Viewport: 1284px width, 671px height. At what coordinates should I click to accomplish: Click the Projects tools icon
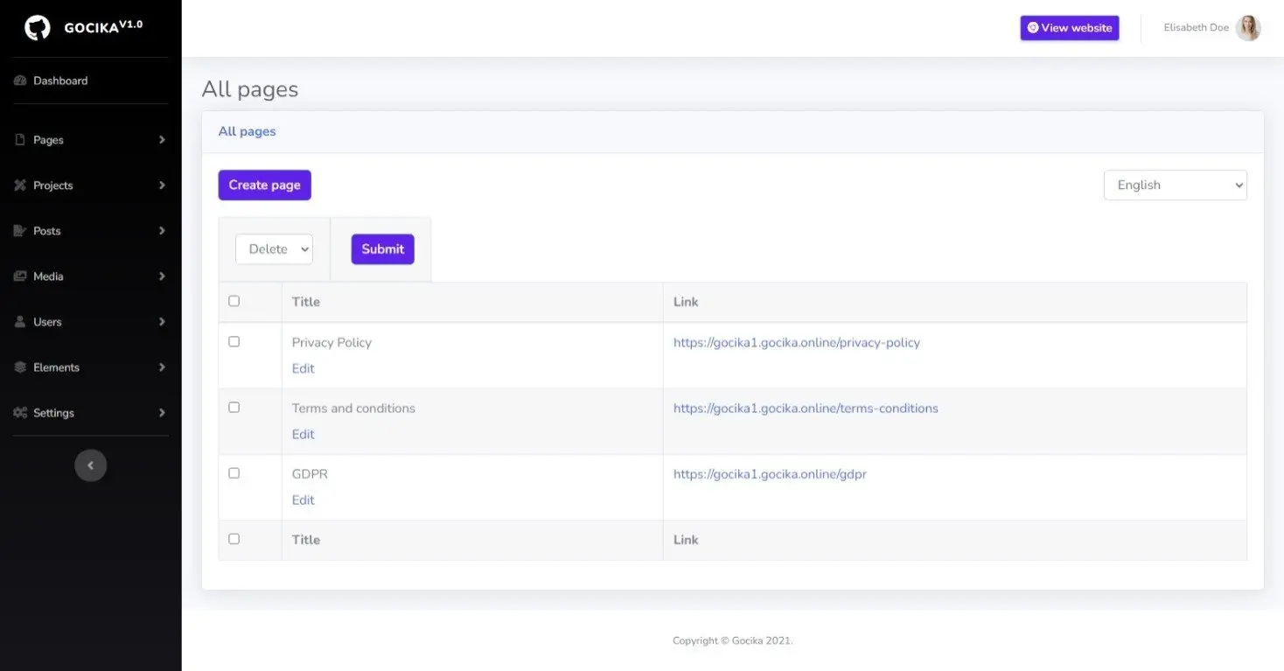coord(20,185)
